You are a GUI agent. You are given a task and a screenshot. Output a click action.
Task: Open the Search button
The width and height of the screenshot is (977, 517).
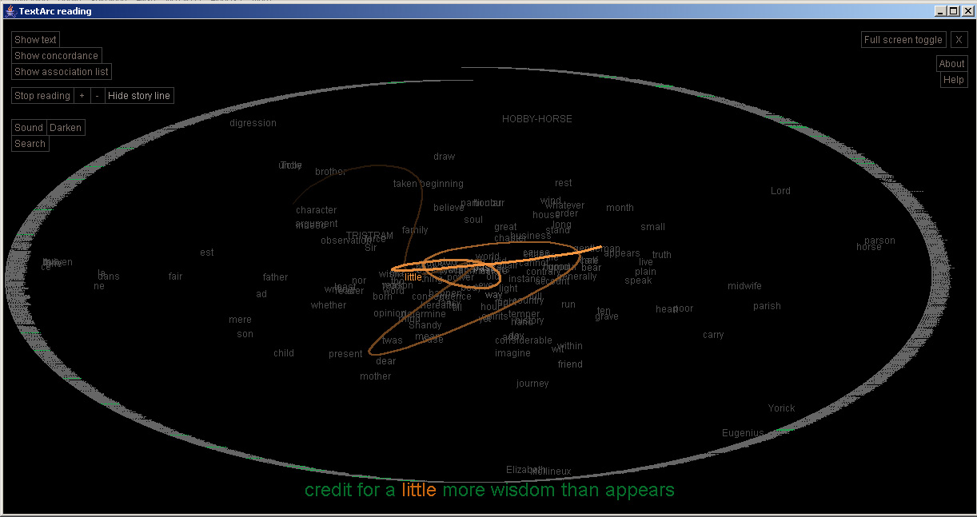[x=30, y=144]
